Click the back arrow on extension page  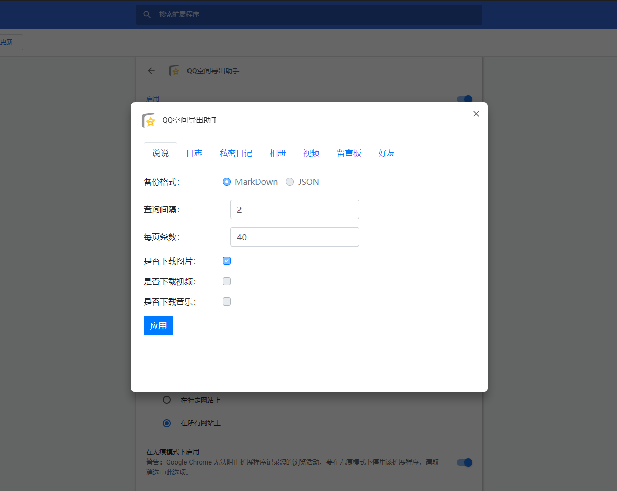(151, 71)
